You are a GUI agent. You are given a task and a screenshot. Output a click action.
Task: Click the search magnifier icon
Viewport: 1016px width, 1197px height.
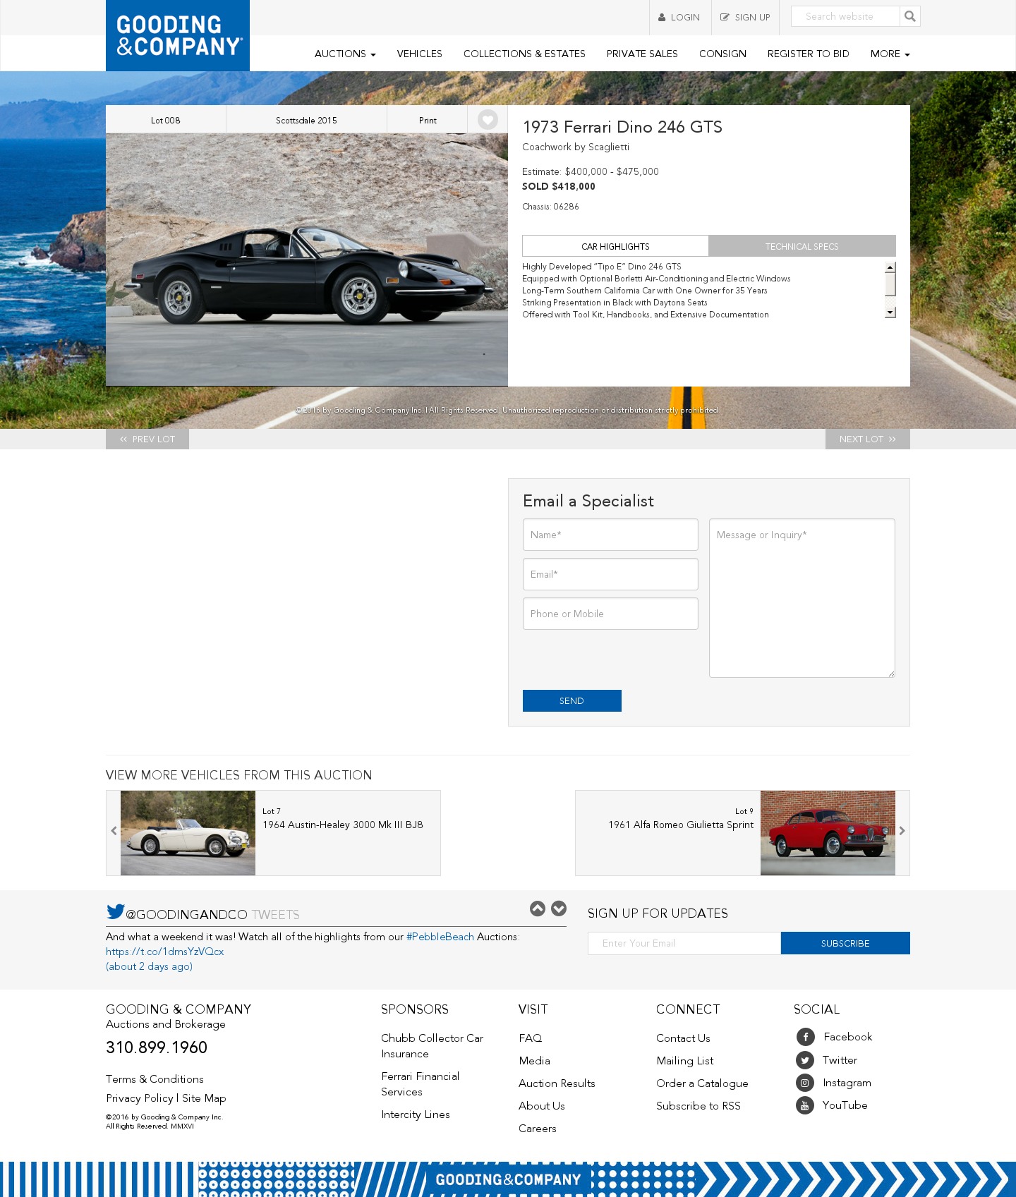pos(910,16)
